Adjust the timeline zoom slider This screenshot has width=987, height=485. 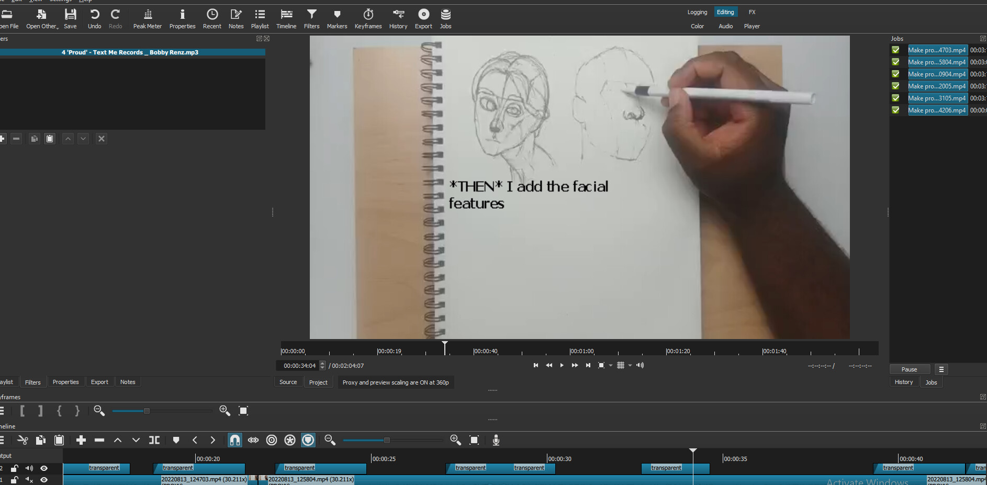(387, 441)
